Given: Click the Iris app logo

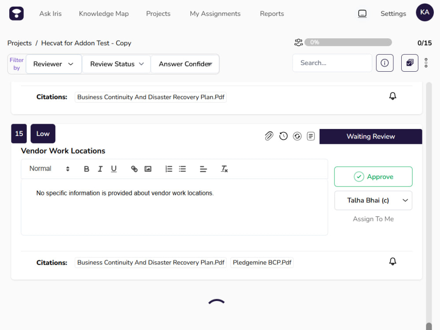Looking at the screenshot, I should click(16, 13).
